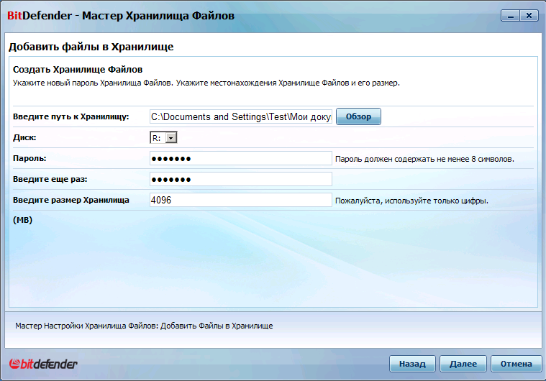Click the Создать Хранилище Файлов subtitle
This screenshot has width=546, height=381.
coord(78,70)
